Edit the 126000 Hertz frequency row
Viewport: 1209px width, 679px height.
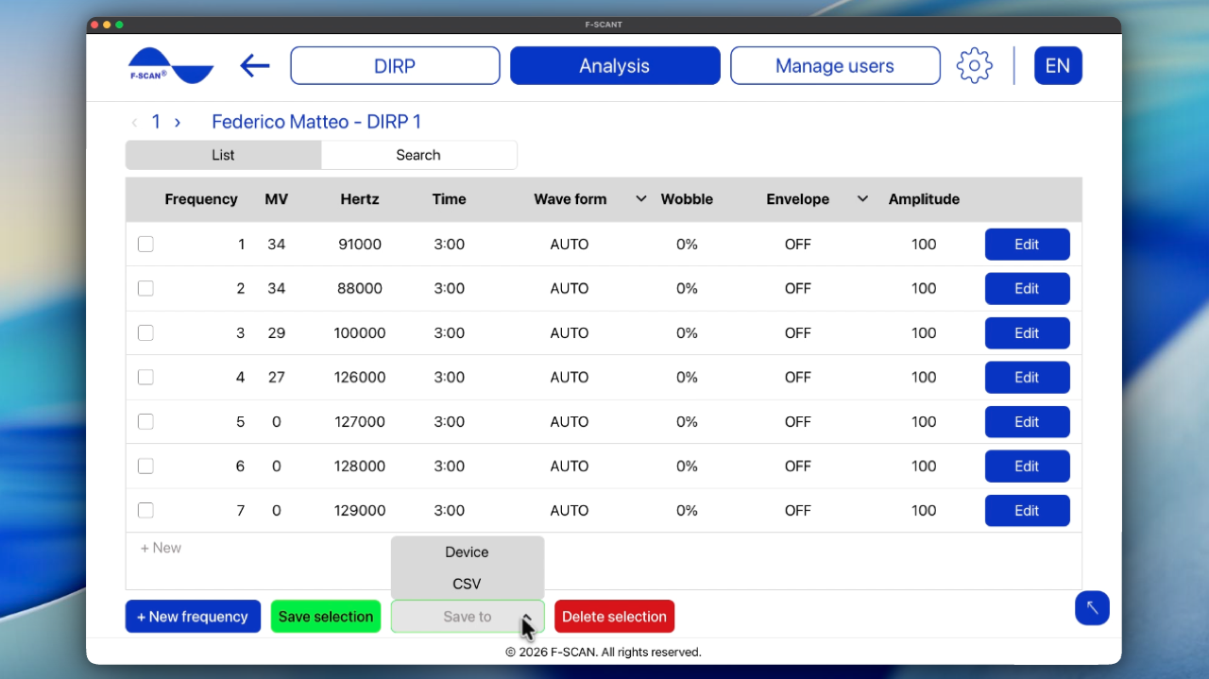(1027, 377)
